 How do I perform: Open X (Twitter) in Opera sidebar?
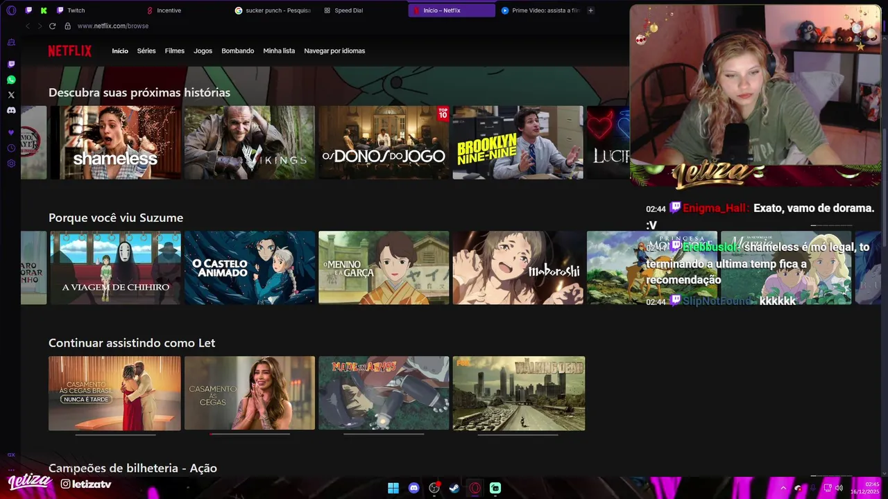point(11,95)
